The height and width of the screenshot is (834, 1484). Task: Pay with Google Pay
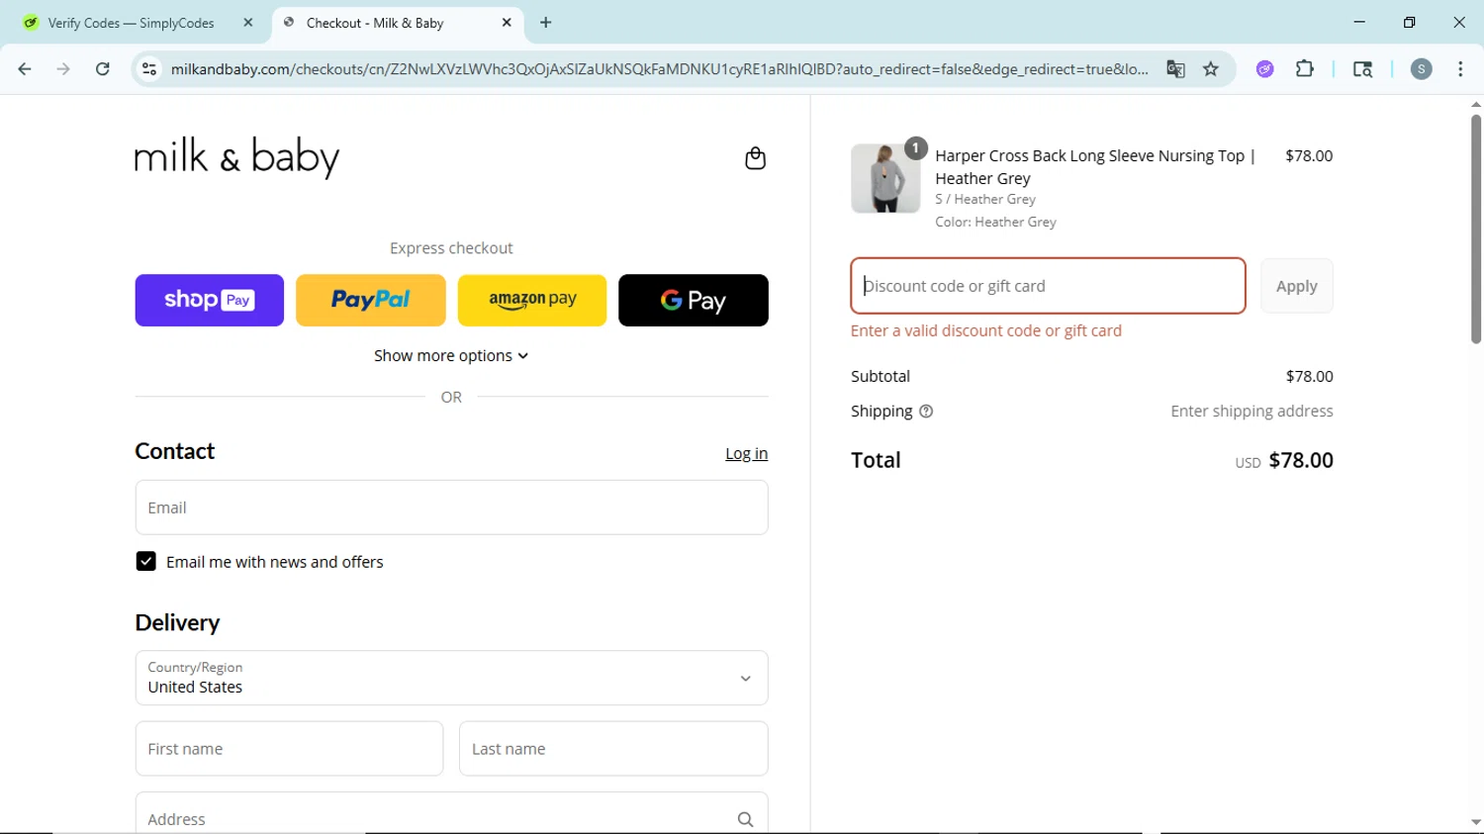click(694, 301)
